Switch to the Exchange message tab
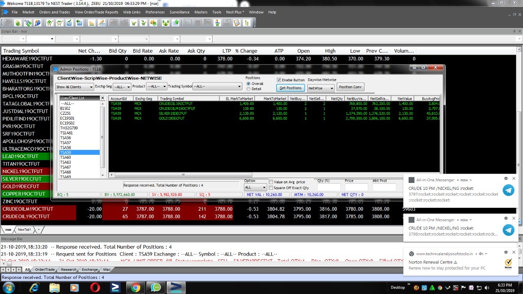 click(89, 269)
